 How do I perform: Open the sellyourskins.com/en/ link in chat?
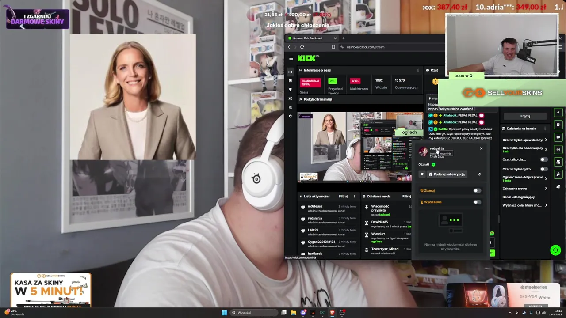(x=450, y=109)
